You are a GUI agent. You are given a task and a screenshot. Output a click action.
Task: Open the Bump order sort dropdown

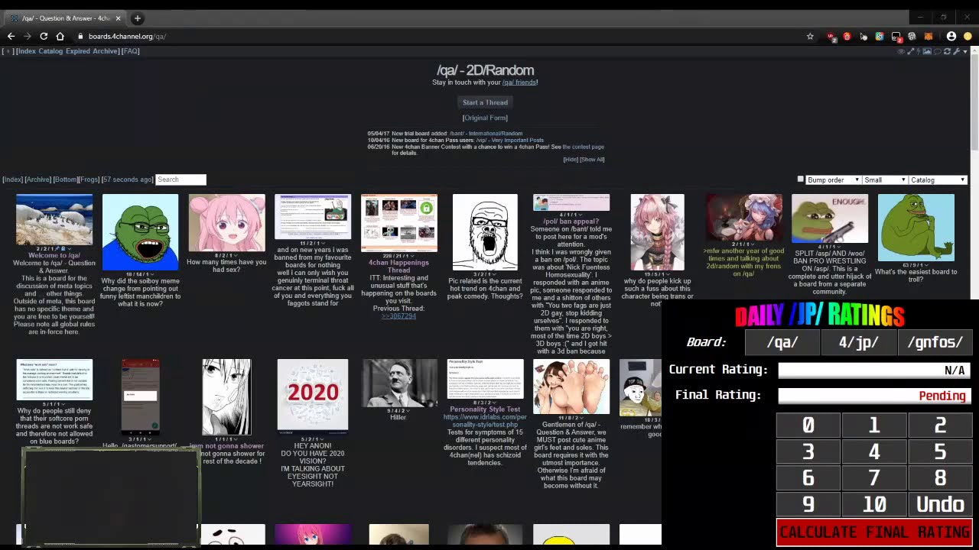tap(834, 180)
